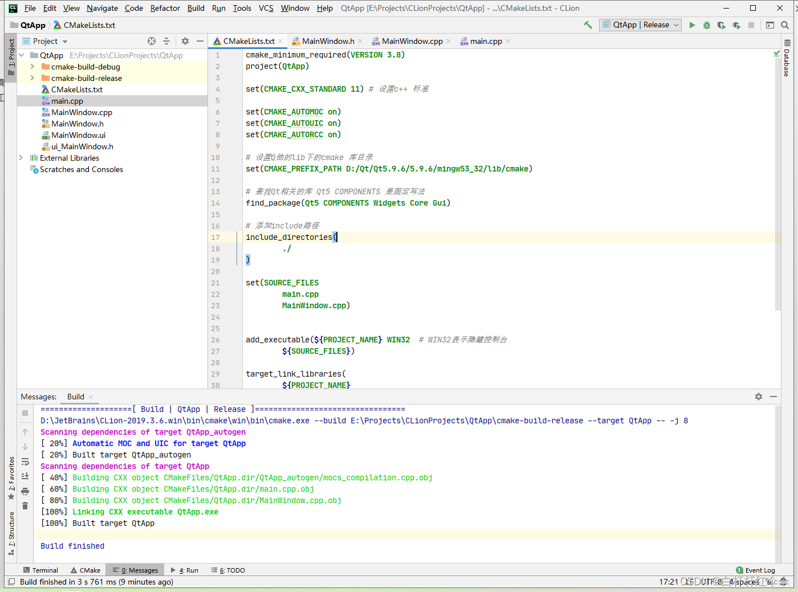Click QtApp breadcrumb in navigation bar
798x592 pixels.
pyautogui.click(x=27, y=25)
